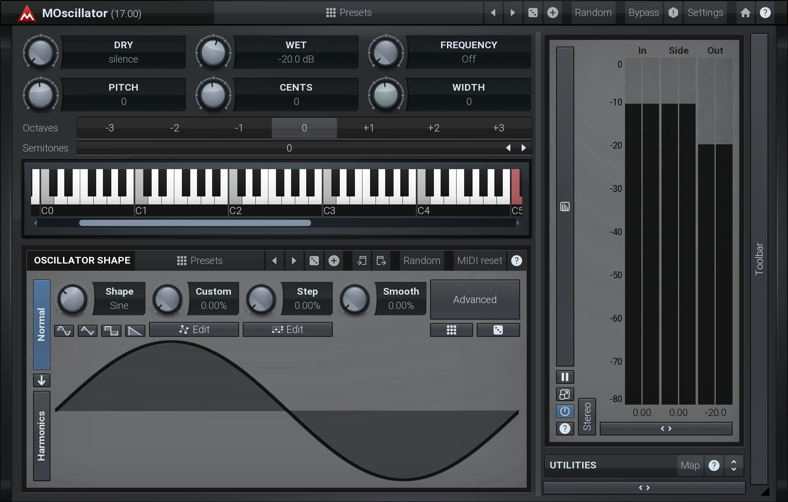The width and height of the screenshot is (788, 502).
Task: Select the sine waveform shape icon
Action: click(x=64, y=331)
